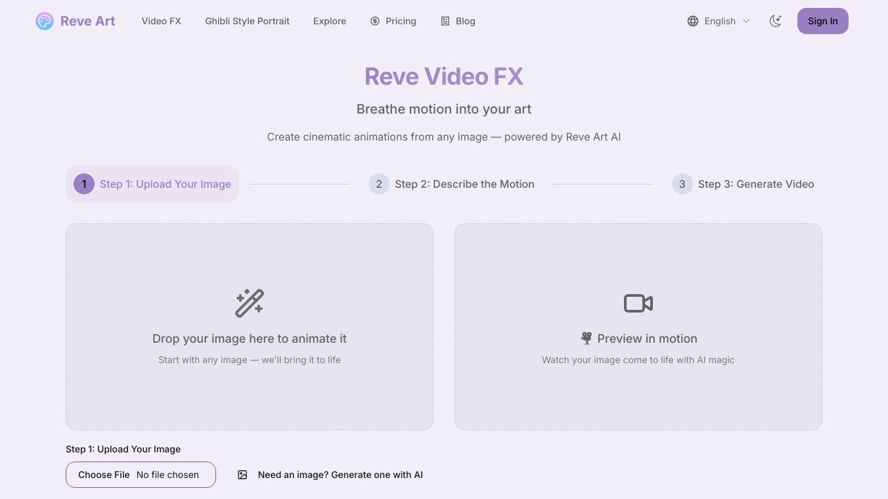This screenshot has width=888, height=499.
Task: Open the Video FX menu item
Action: click(x=162, y=21)
